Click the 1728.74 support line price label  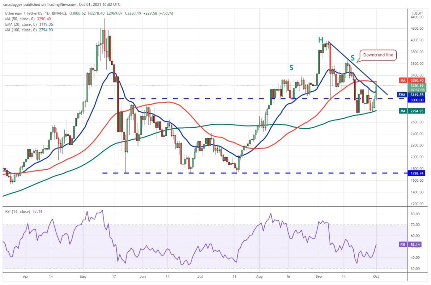click(x=417, y=173)
